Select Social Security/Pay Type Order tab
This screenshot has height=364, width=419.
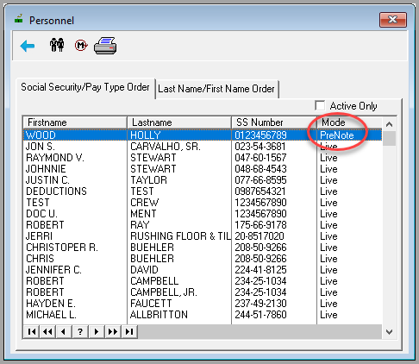pos(85,87)
